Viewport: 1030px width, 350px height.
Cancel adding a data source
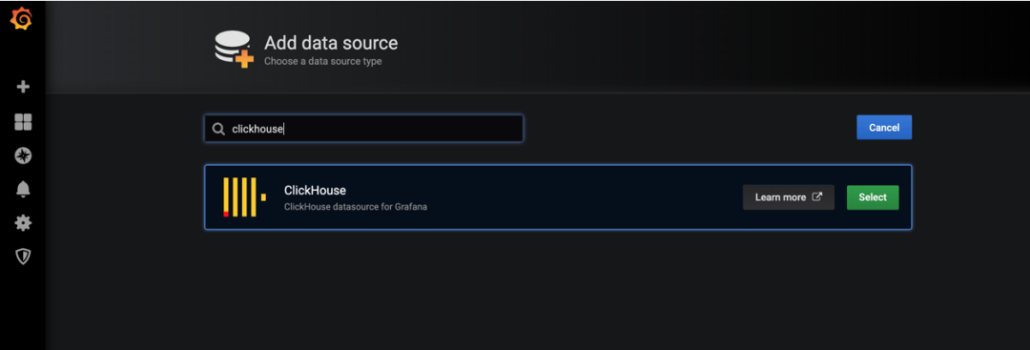click(x=884, y=128)
